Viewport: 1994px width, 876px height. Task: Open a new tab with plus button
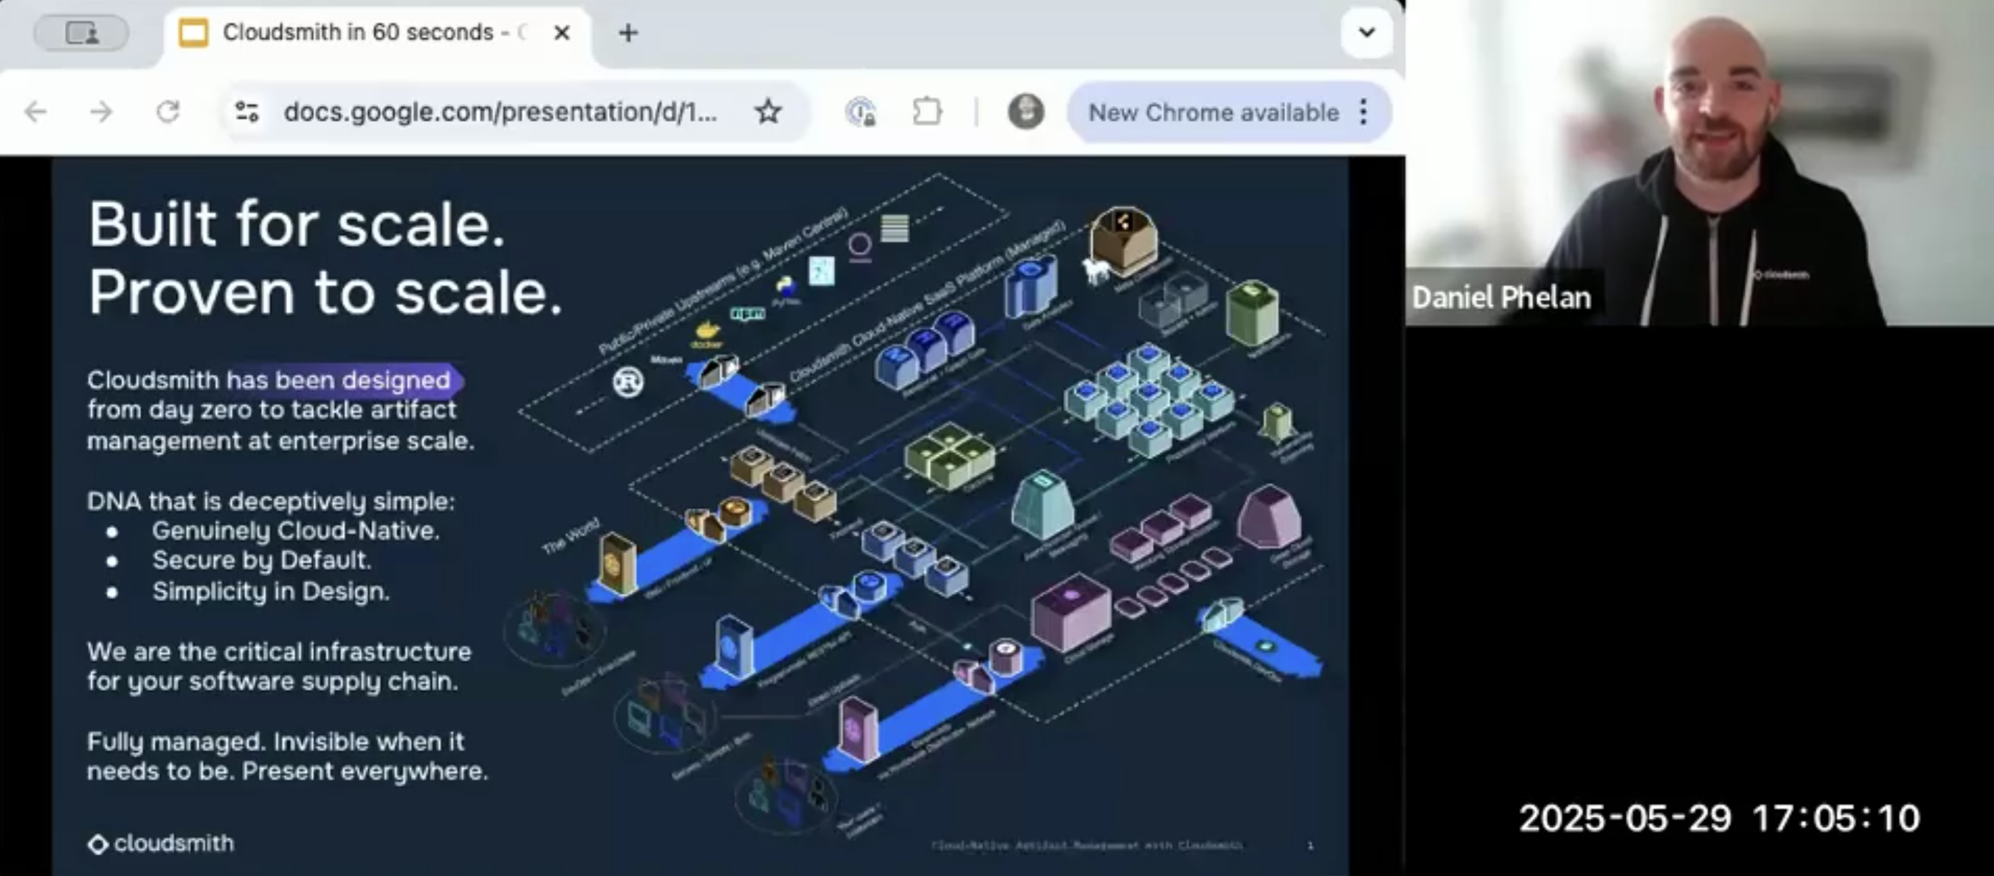pos(629,32)
